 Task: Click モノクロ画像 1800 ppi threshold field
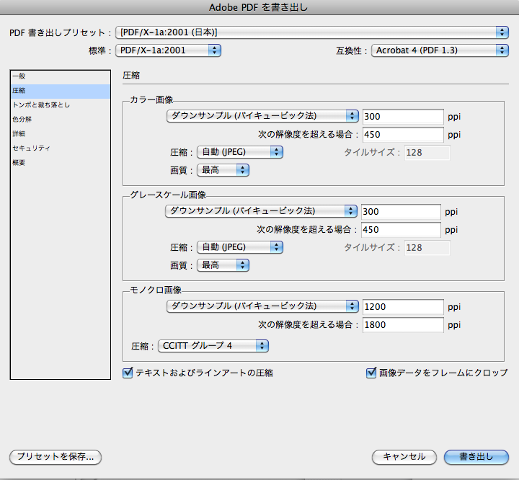point(403,325)
